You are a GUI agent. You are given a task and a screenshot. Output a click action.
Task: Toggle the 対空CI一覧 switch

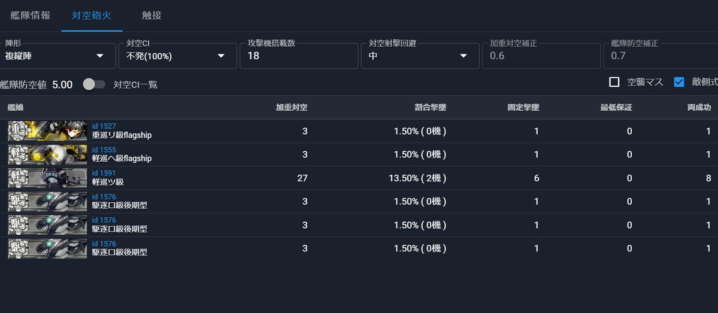tap(94, 84)
